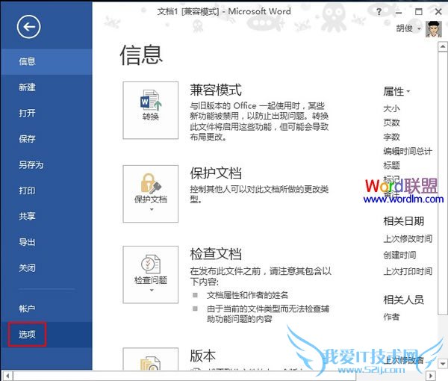448x381 pixels.
Task: Click the 标题 property label
Action: [391, 166]
